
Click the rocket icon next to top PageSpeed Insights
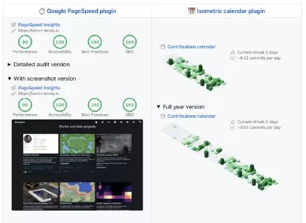14,25
